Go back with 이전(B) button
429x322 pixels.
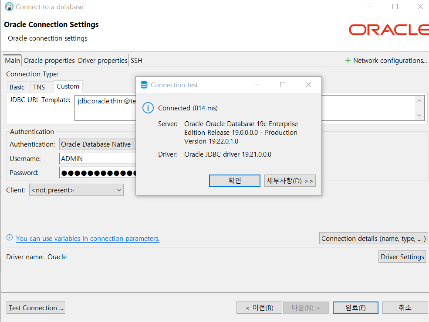click(260, 308)
